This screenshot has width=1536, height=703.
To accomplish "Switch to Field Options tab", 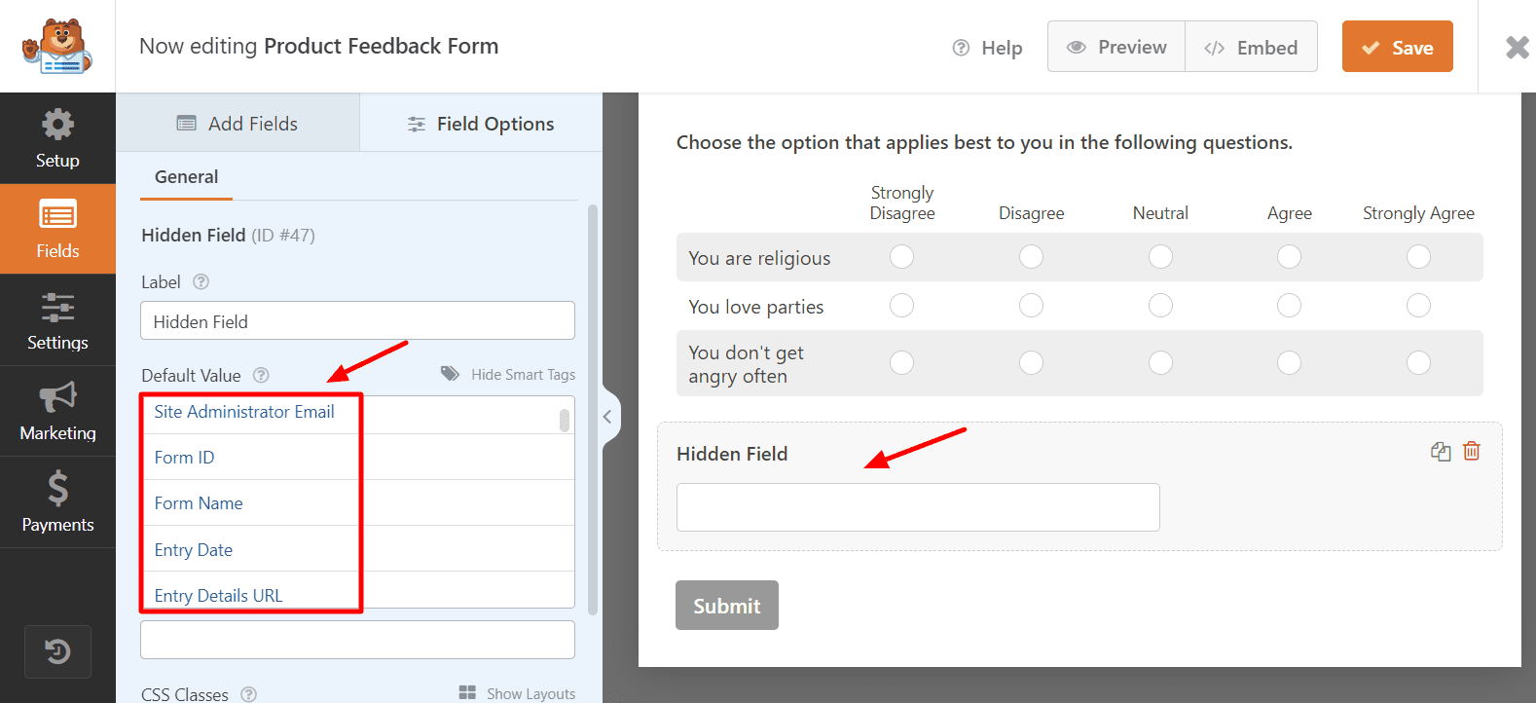I will 481,124.
